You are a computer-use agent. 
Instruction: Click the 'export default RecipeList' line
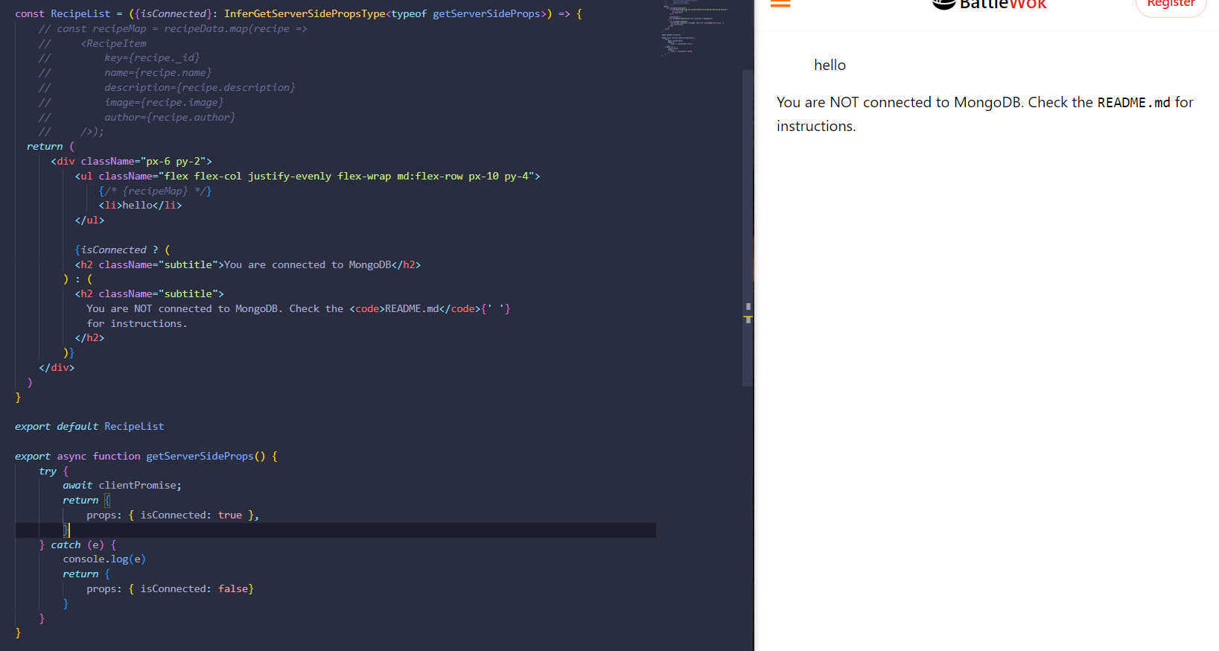tap(89, 427)
